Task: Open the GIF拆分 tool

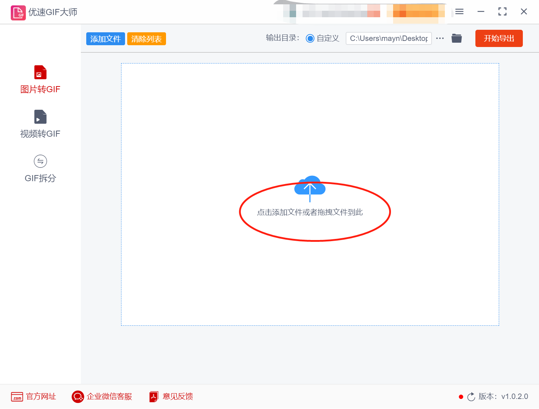Action: pos(40,169)
